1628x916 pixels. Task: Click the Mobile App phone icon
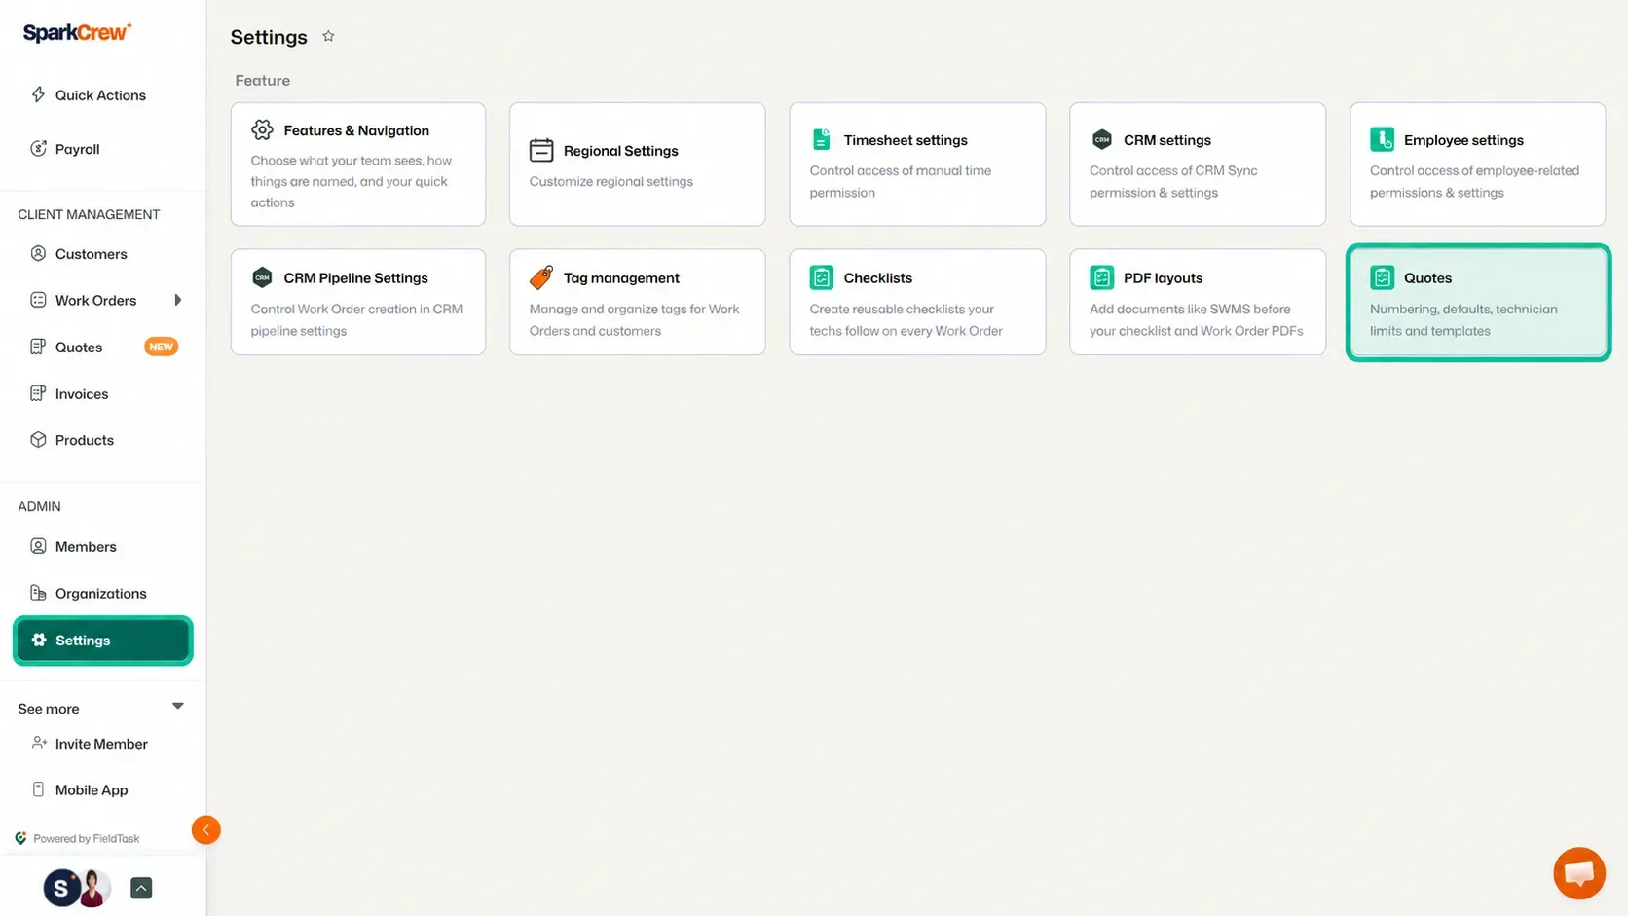38,789
